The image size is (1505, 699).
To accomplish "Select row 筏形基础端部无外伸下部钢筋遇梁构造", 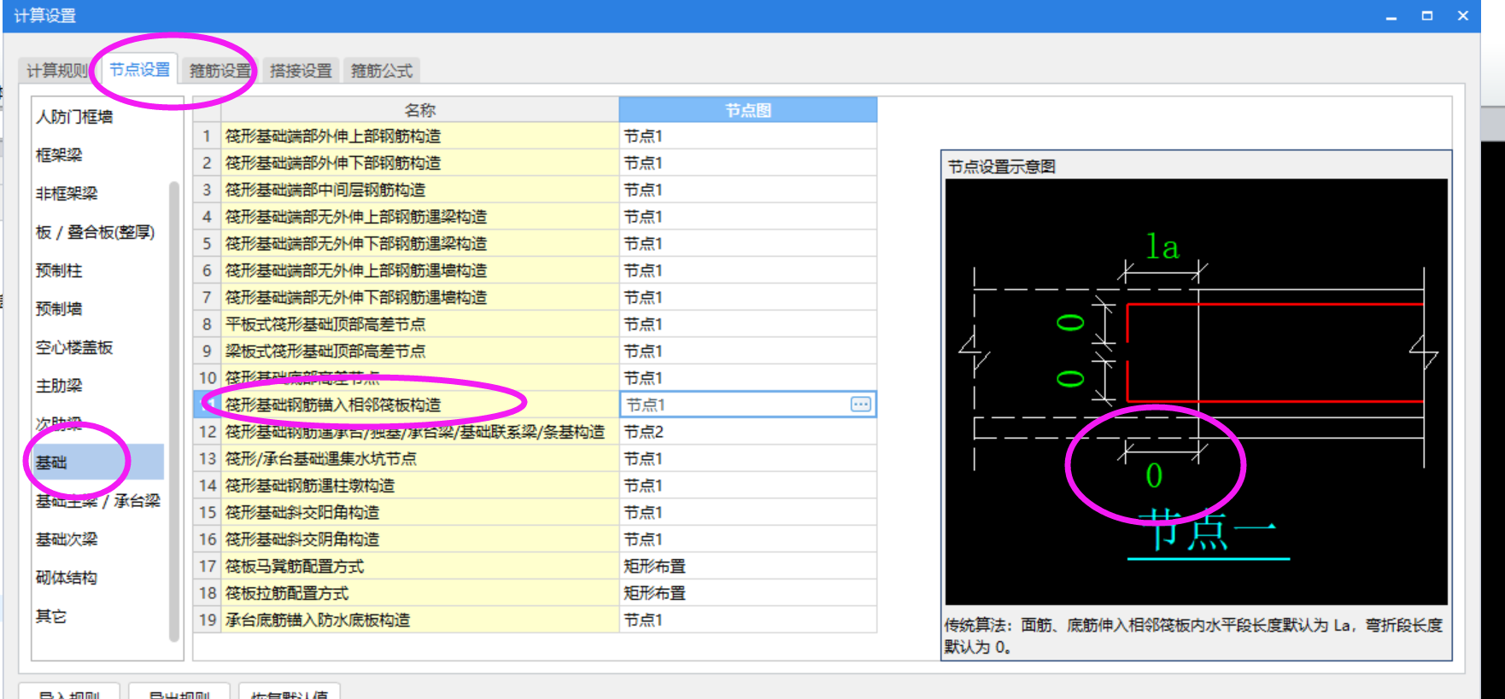I will click(x=419, y=243).
